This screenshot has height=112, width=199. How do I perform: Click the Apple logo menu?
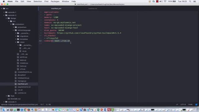coord(4,1)
